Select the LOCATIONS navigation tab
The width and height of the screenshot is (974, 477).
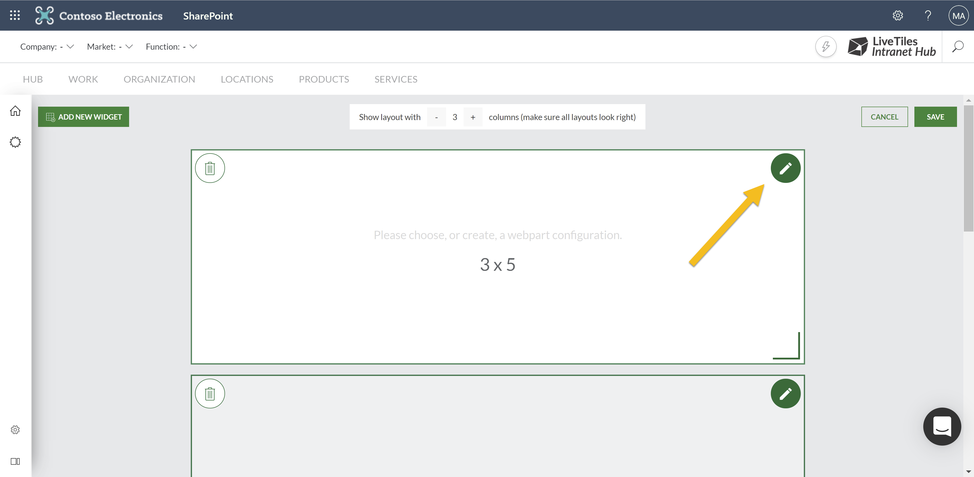coord(247,79)
